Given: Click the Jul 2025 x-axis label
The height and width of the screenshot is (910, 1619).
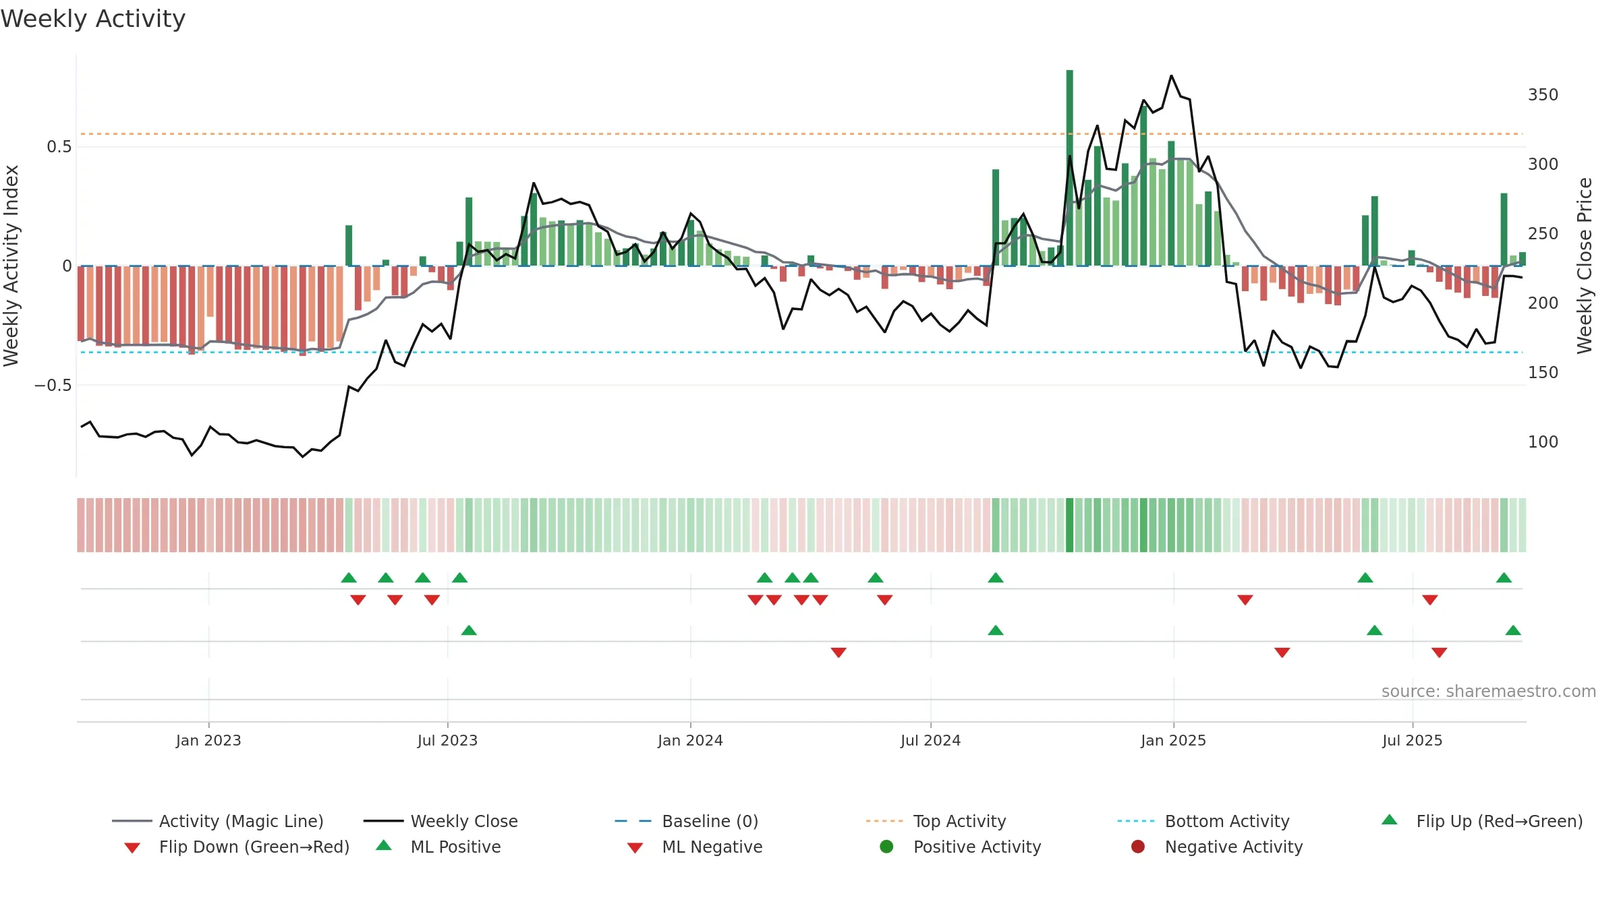Looking at the screenshot, I should (x=1413, y=741).
